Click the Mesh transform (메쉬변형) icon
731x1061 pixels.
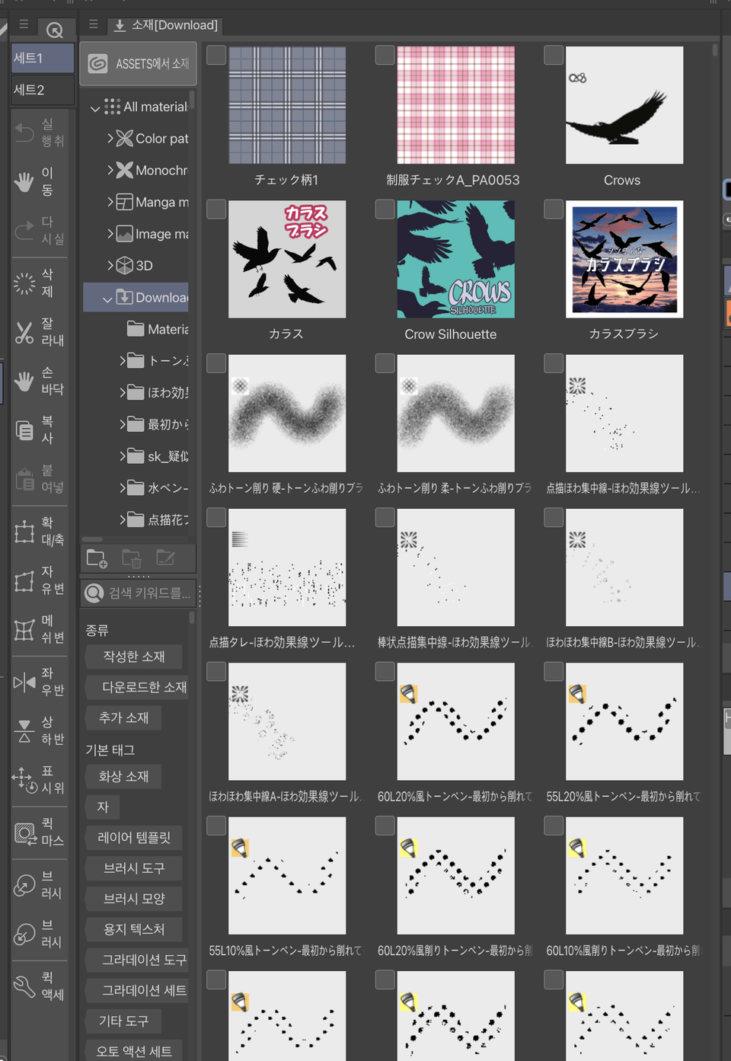point(24,630)
